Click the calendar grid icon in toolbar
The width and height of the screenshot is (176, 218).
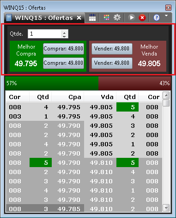pos(92,18)
